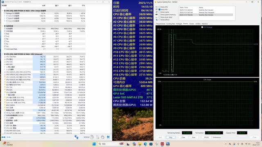Open the Statistics tab
Viewport: 262px width, 147px height.
(205, 24)
